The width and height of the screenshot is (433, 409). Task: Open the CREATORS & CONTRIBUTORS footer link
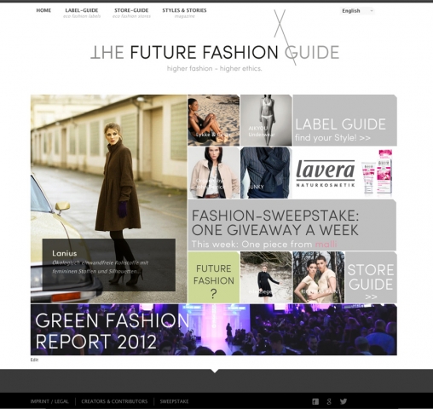click(114, 401)
